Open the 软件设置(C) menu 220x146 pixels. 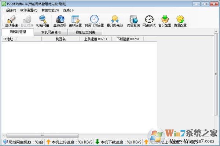point(29,10)
